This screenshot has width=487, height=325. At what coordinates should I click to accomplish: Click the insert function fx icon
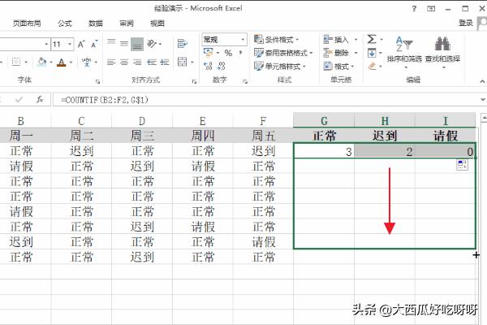(41, 99)
